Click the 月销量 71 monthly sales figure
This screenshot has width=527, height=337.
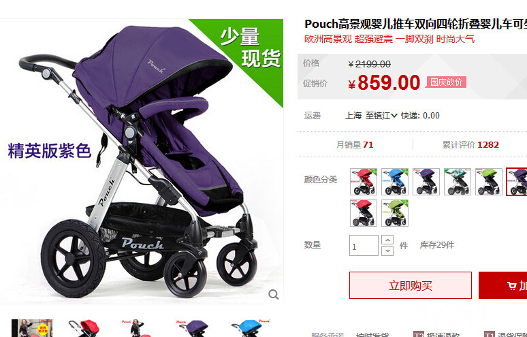pos(355,145)
